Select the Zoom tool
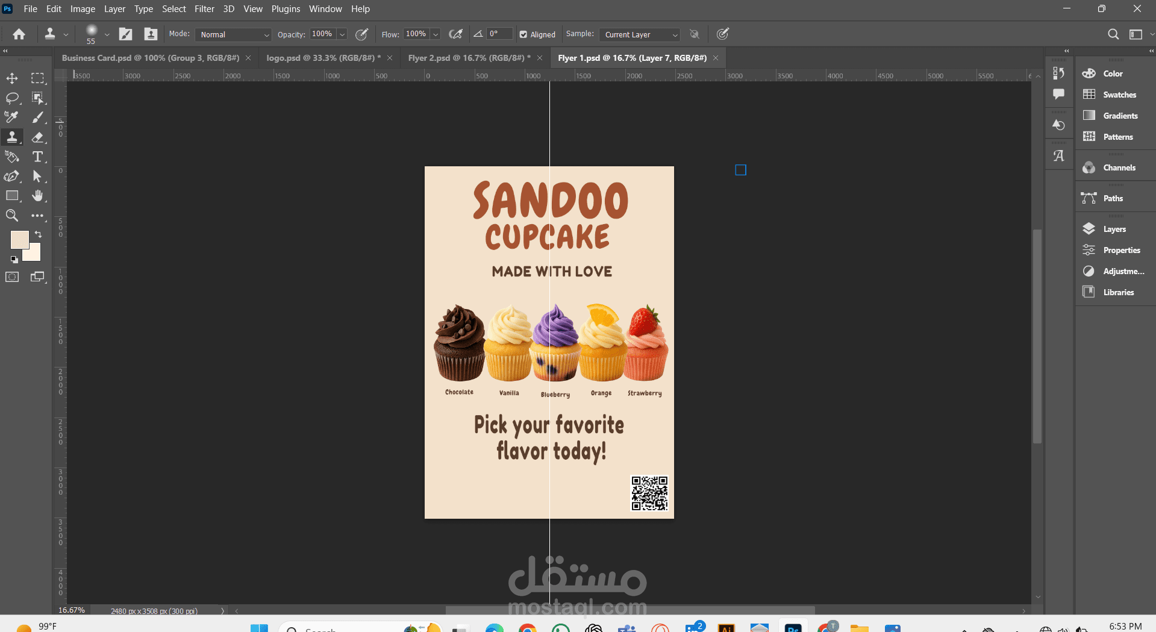Viewport: 1156px width, 632px height. pos(12,216)
